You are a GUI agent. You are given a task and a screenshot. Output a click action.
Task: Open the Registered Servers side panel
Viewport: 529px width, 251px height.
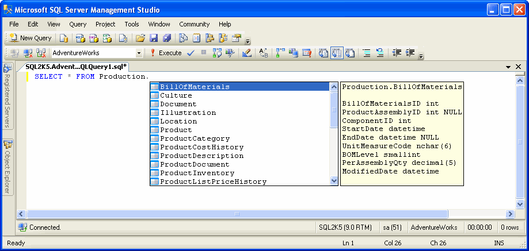pos(7,96)
